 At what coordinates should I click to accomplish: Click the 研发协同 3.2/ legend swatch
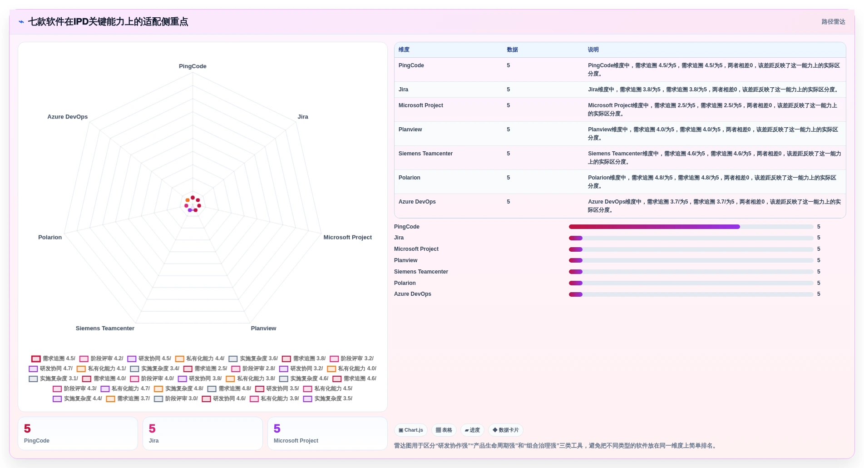pyautogui.click(x=284, y=369)
